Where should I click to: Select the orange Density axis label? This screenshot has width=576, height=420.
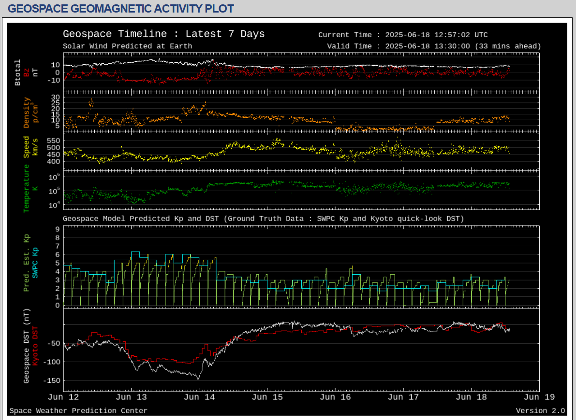(x=27, y=113)
